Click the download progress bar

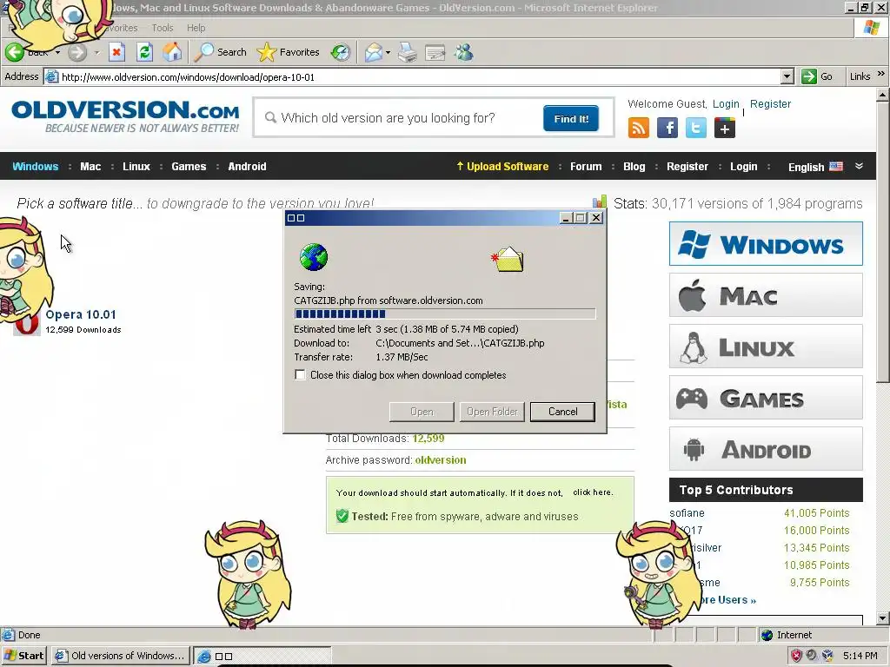[444, 314]
